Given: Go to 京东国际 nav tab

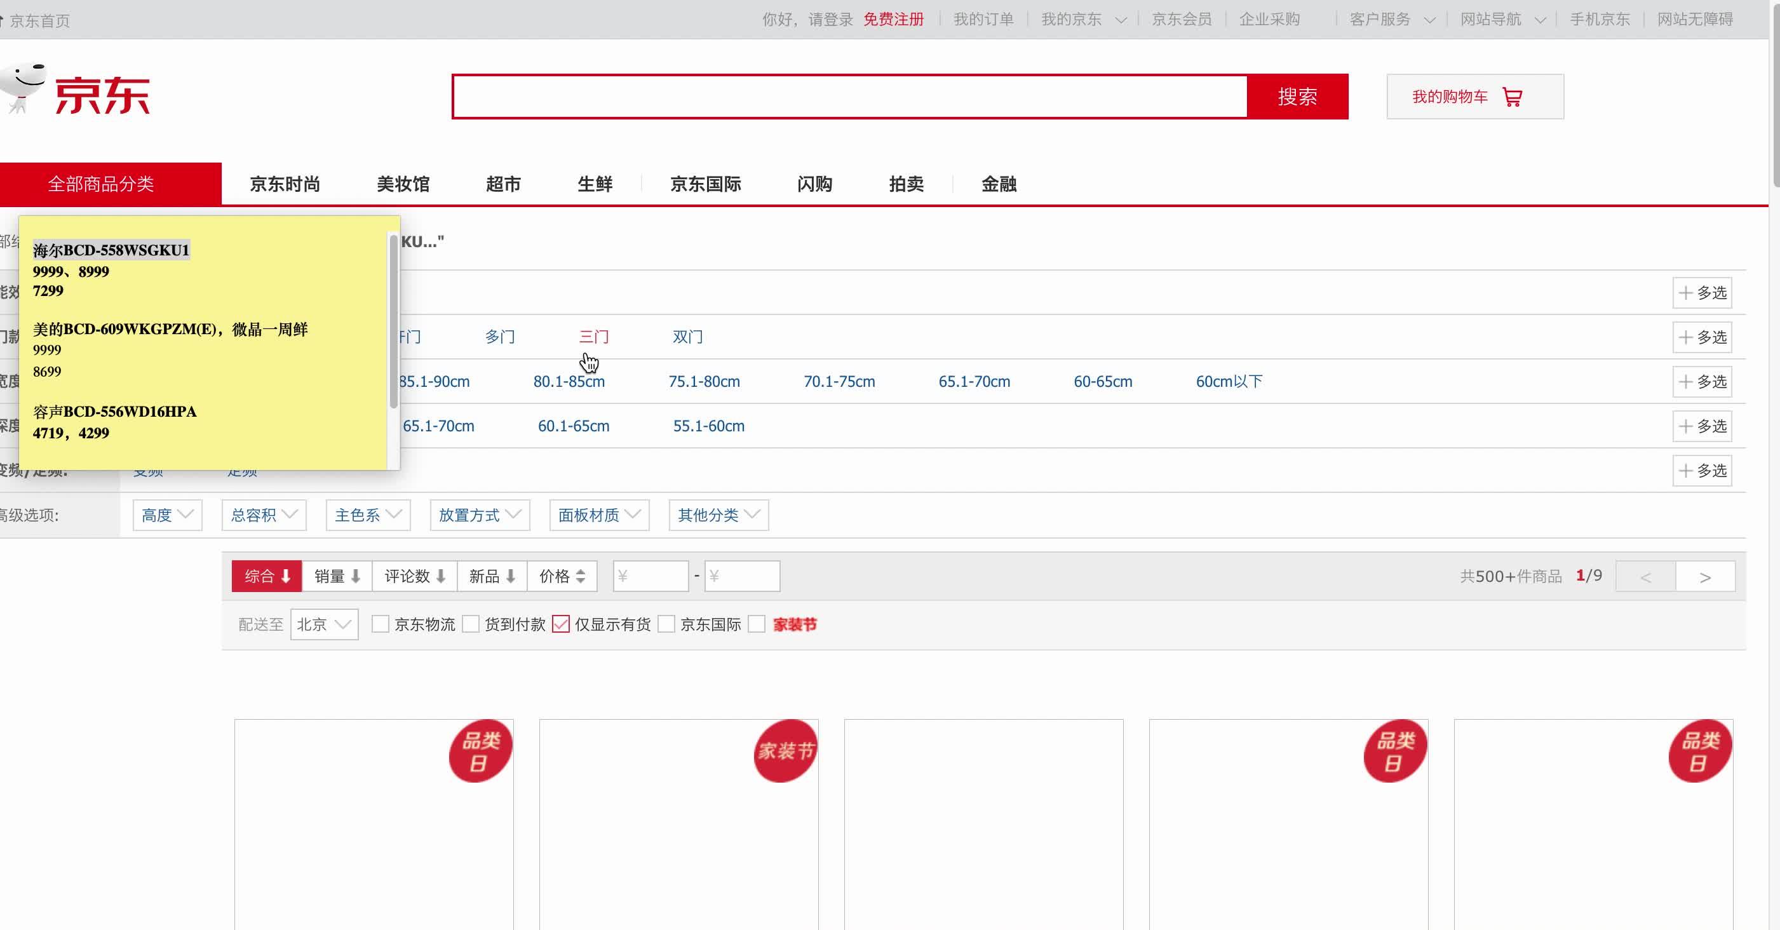Looking at the screenshot, I should 706,184.
